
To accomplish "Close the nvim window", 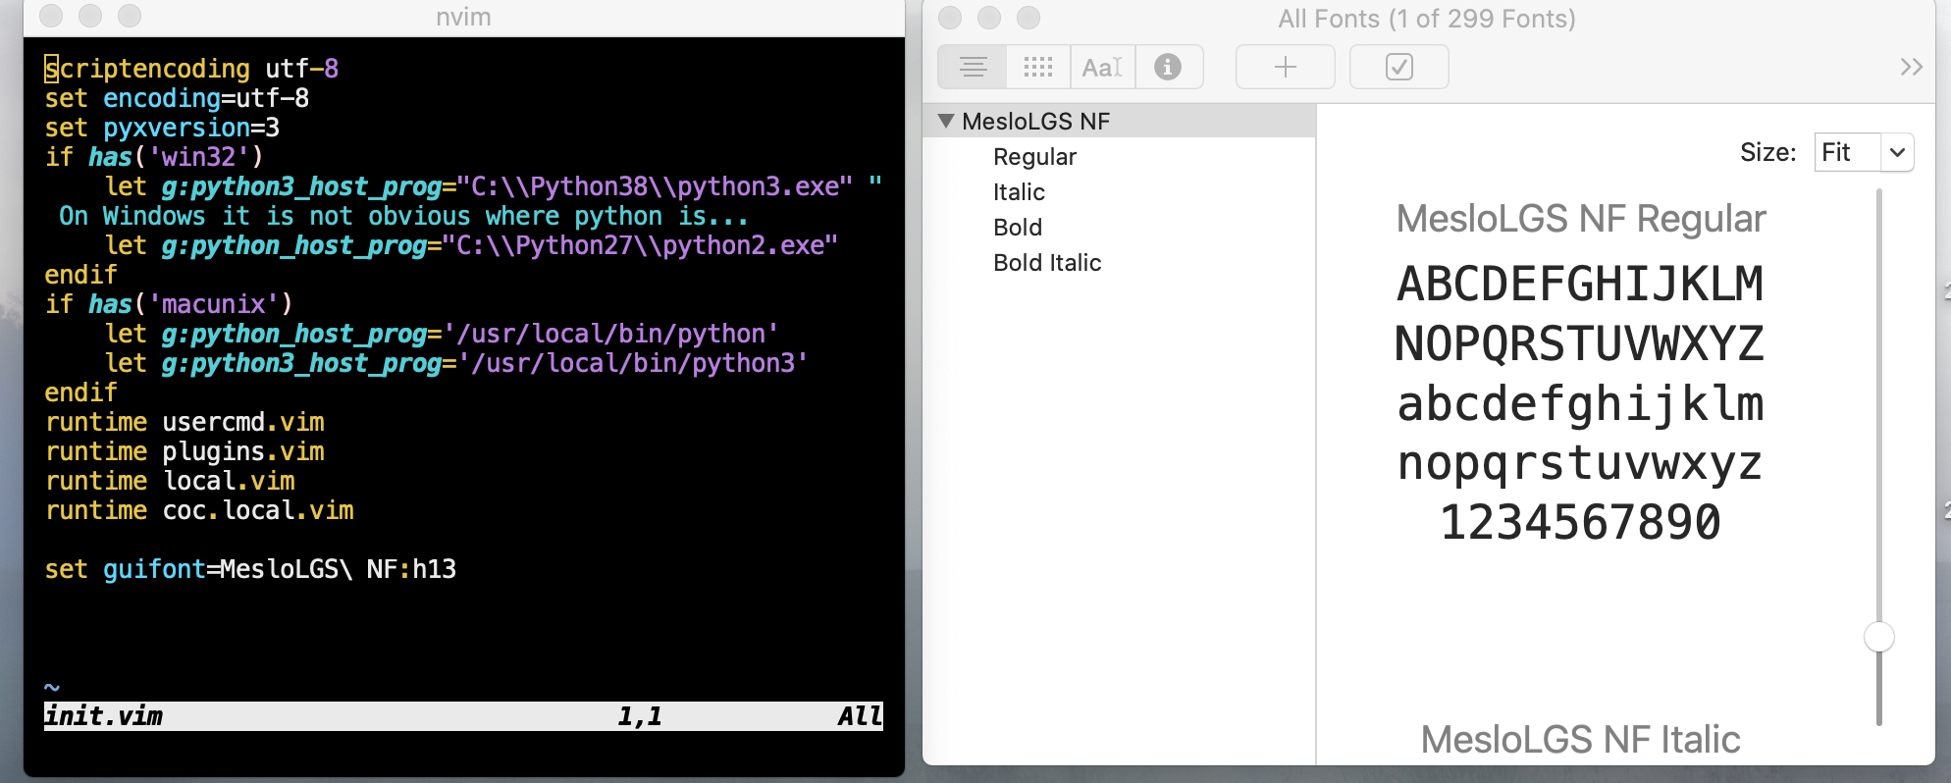I will point(51,16).
